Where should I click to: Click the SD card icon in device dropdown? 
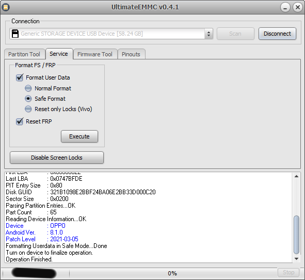15,34
